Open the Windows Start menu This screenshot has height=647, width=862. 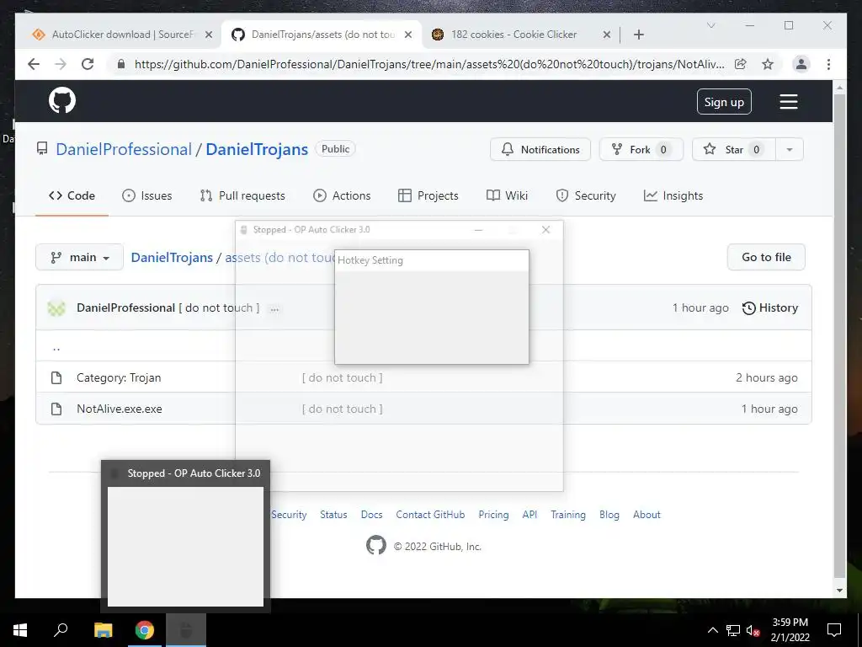pos(20,630)
